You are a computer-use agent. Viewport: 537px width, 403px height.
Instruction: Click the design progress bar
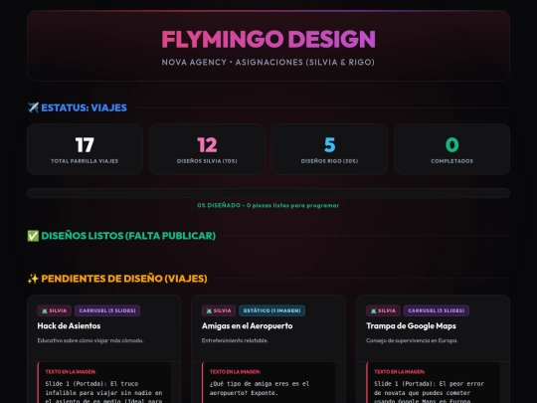[x=268, y=193]
